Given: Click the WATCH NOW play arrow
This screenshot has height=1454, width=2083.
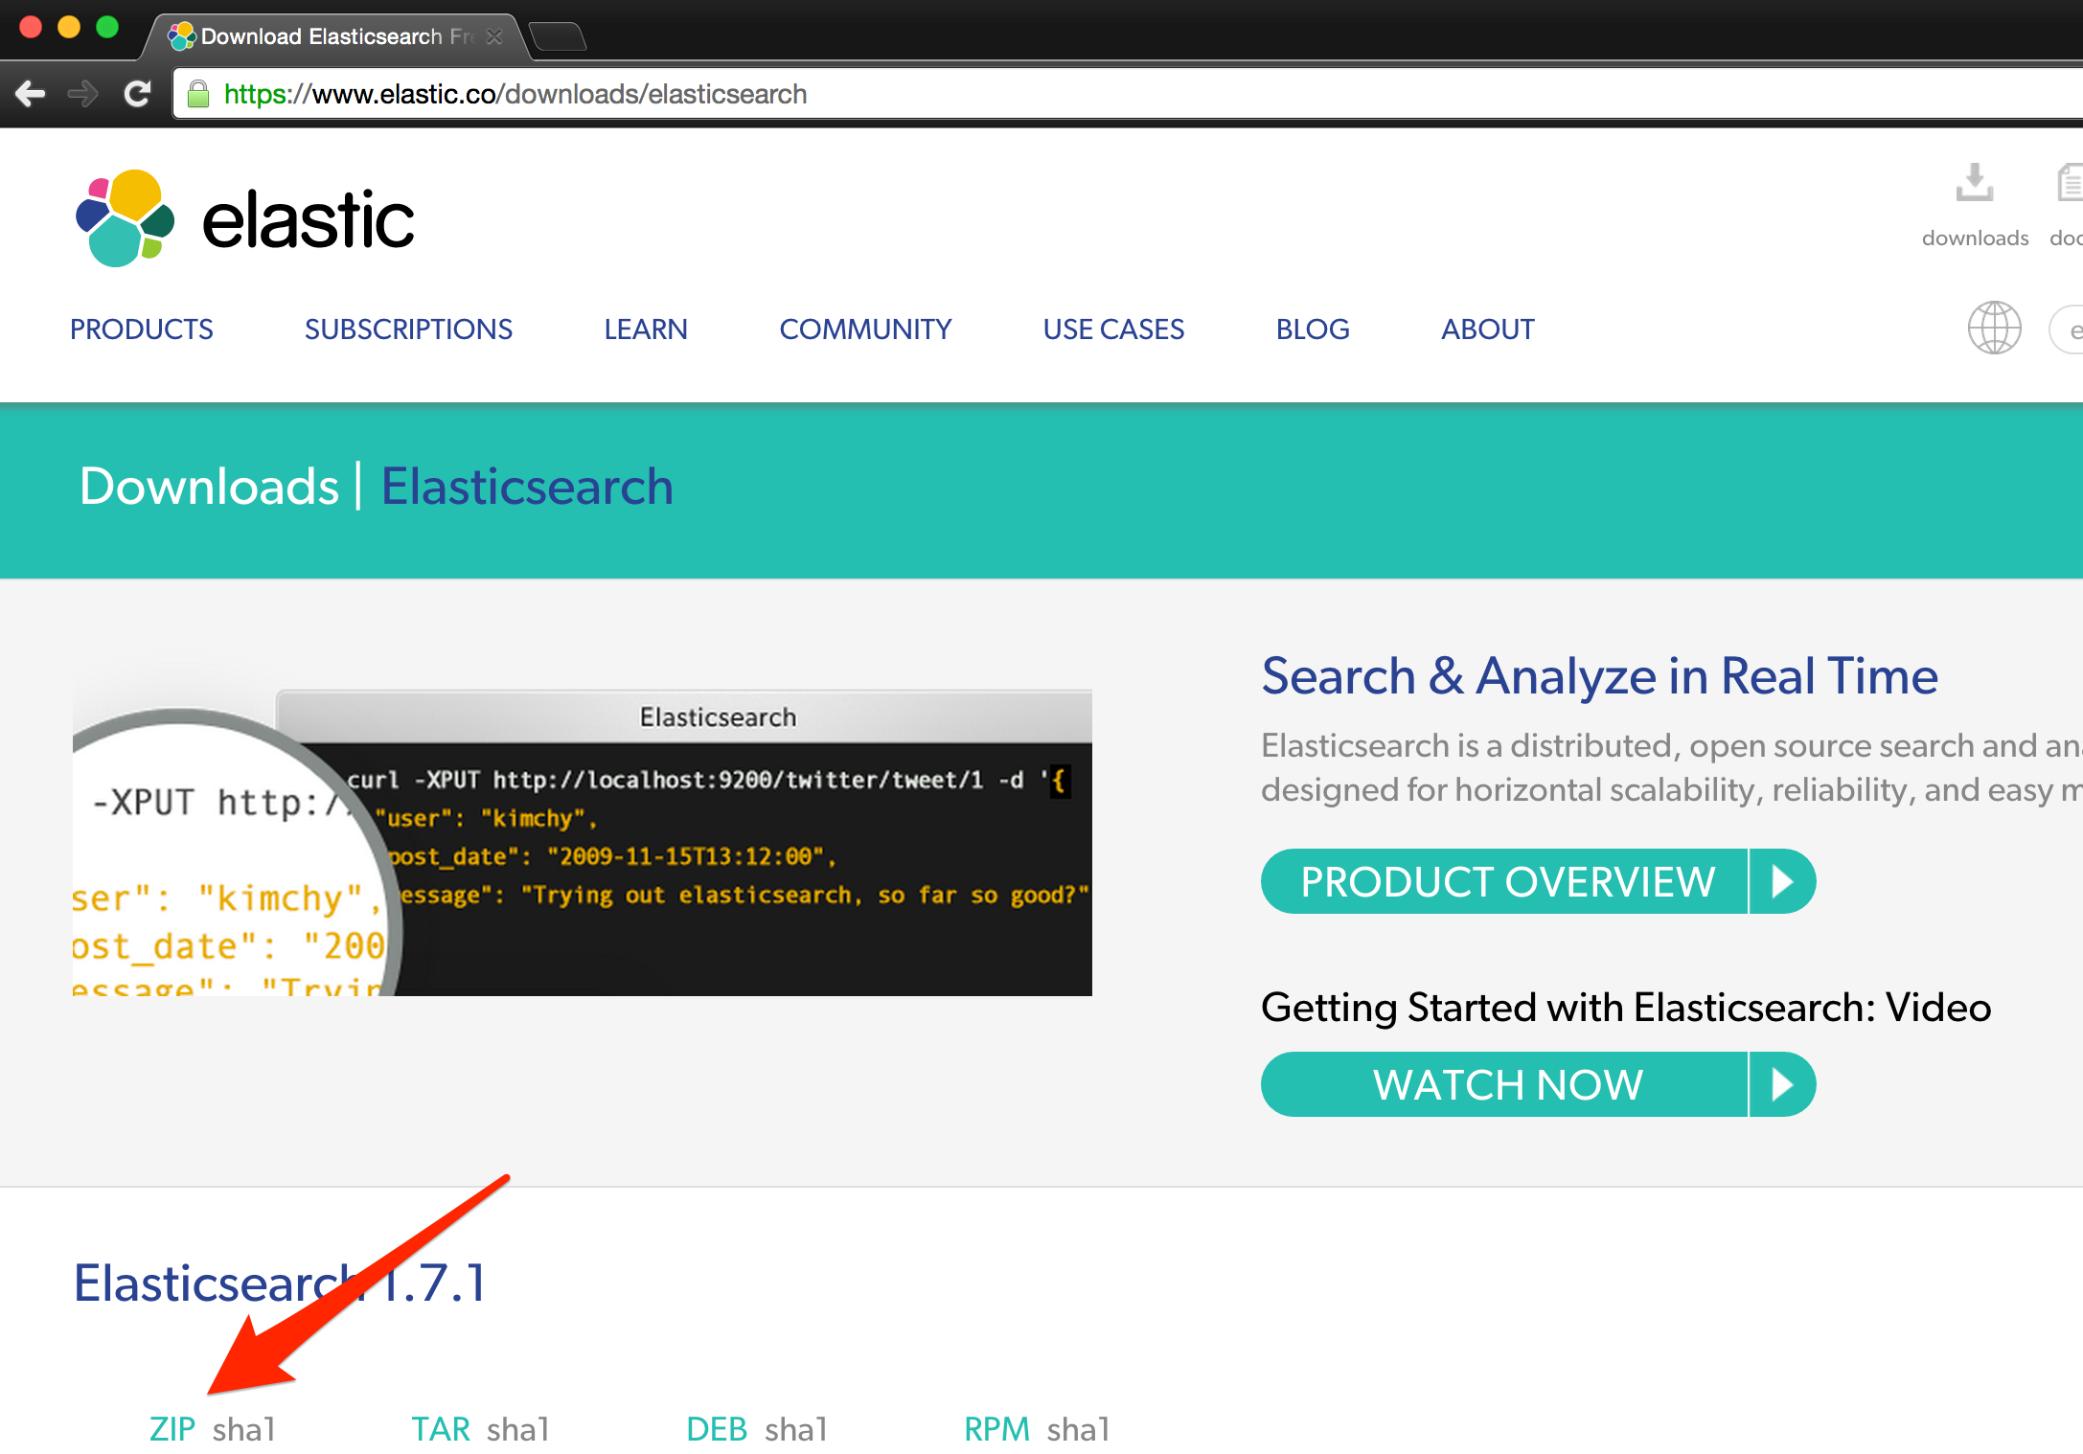Looking at the screenshot, I should tap(1783, 1084).
